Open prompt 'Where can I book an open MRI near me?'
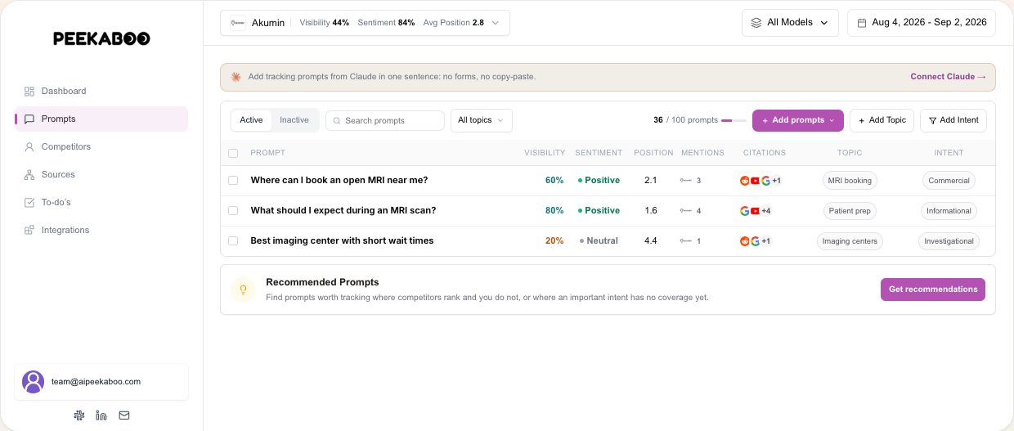The image size is (1014, 431). point(339,180)
